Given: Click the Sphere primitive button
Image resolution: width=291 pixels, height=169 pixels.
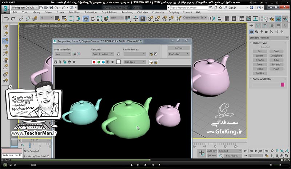Looking at the screenshot, I should (260, 55).
